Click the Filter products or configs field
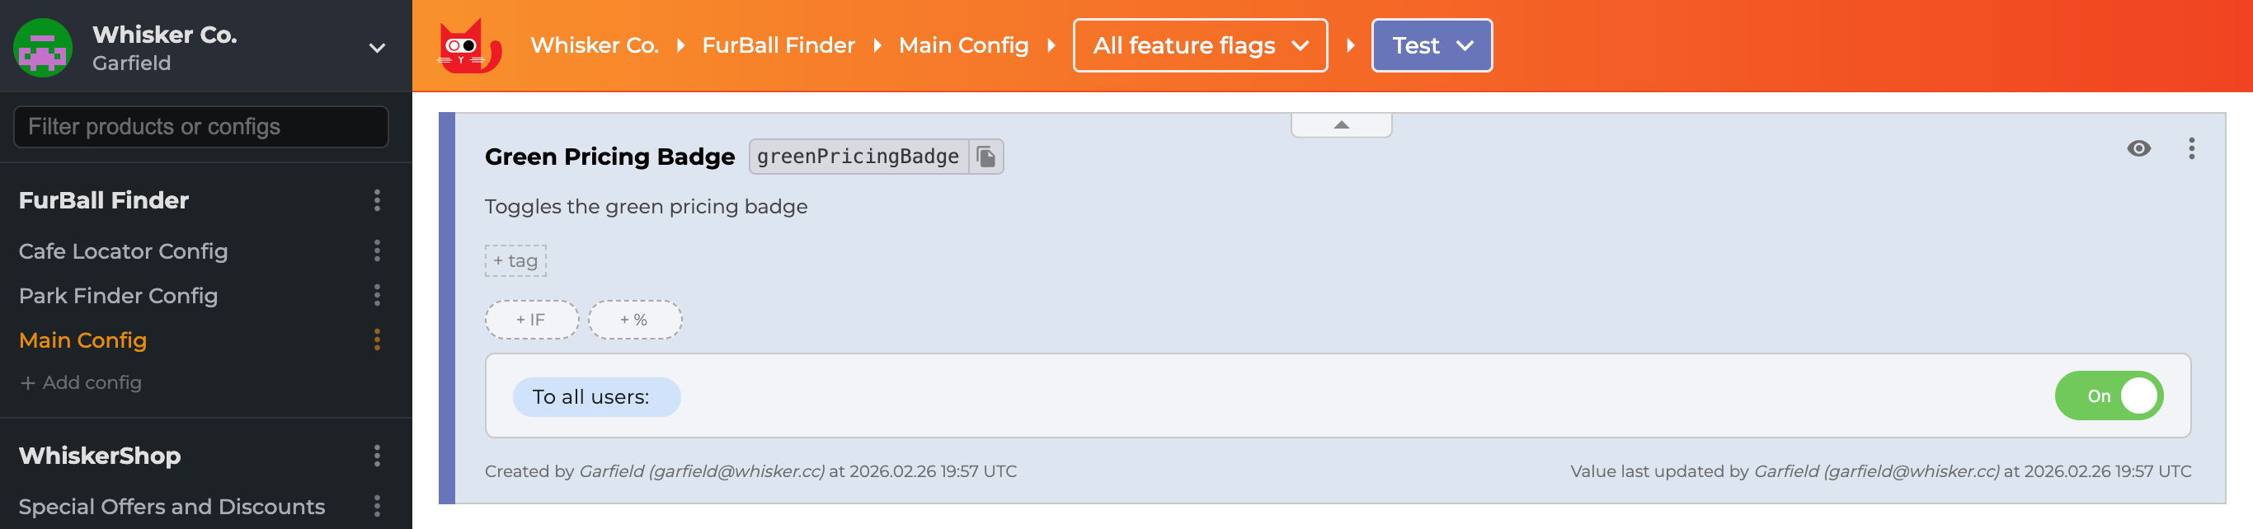The width and height of the screenshot is (2253, 529). 200,127
